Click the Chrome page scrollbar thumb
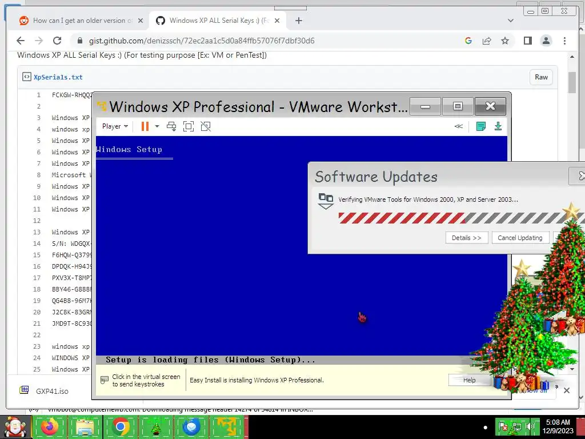This screenshot has width=585, height=439. (572, 82)
